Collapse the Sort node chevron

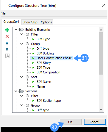click(21, 77)
